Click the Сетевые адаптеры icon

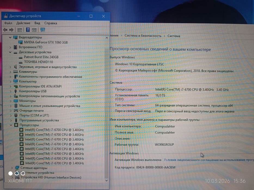[x=17, y=168]
